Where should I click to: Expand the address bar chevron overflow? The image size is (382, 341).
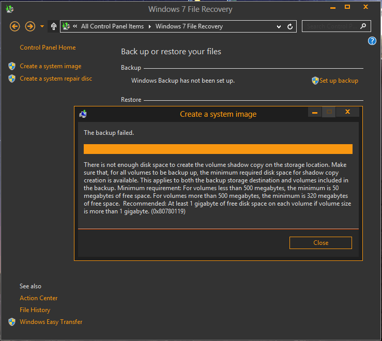point(75,26)
